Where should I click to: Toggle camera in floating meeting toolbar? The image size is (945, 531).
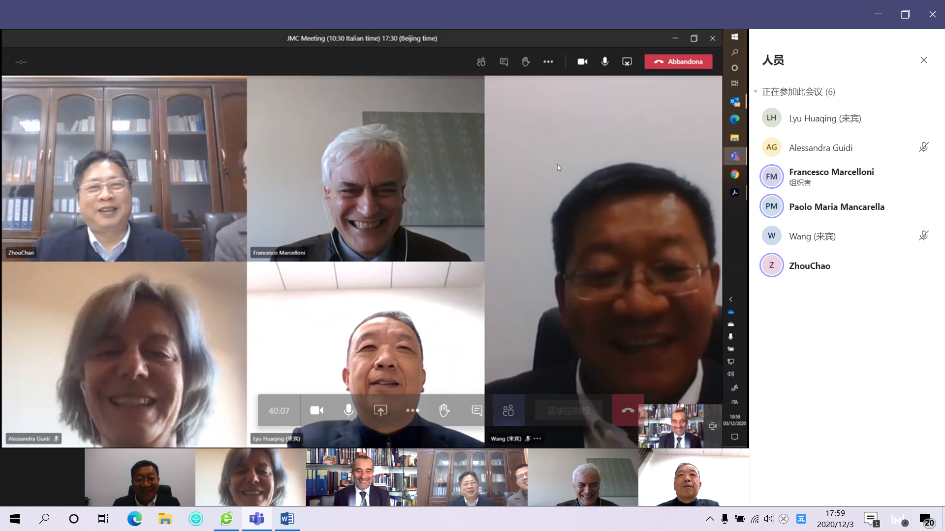tap(316, 411)
